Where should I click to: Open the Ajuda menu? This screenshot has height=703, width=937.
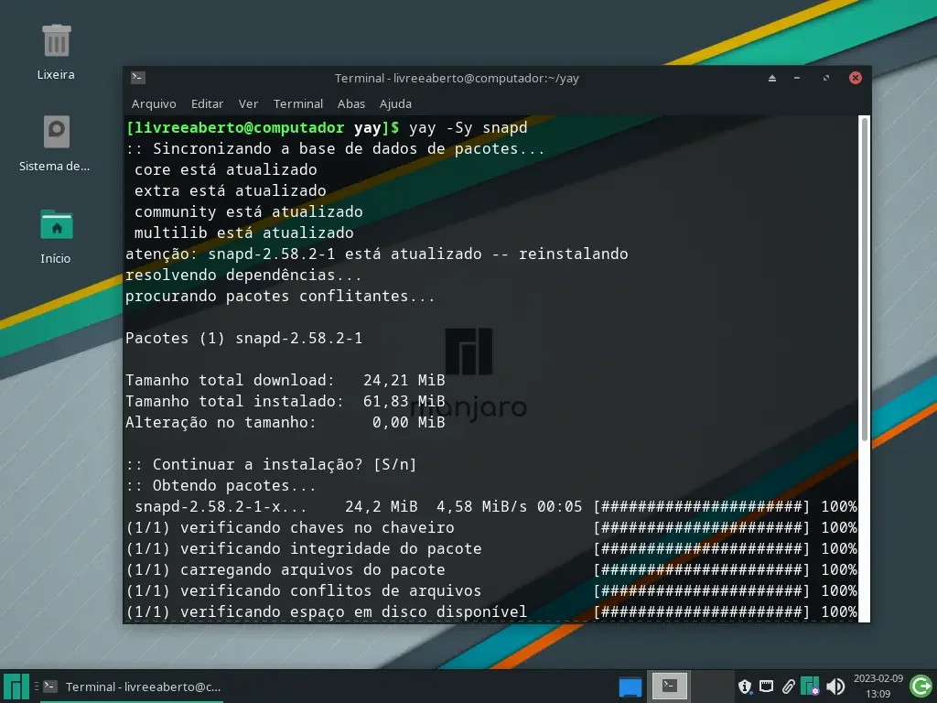tap(395, 104)
